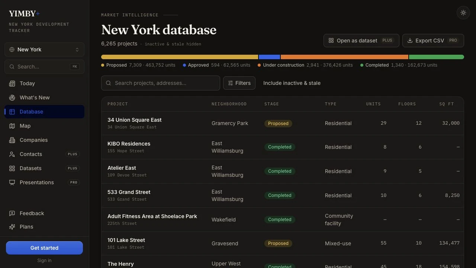Click the download icon on Export CSV
The height and width of the screenshot is (268, 476).
pos(410,41)
